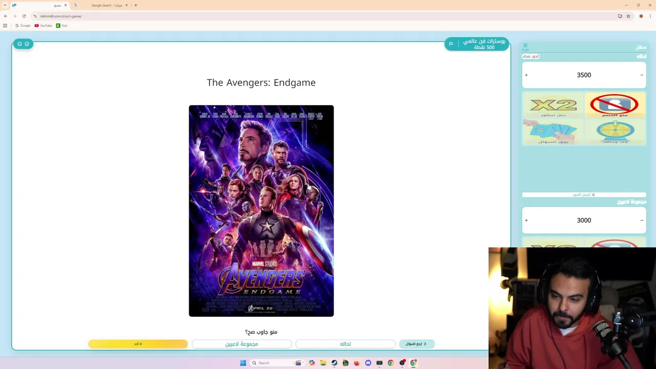Select لحاله as correct answerer

click(345, 344)
